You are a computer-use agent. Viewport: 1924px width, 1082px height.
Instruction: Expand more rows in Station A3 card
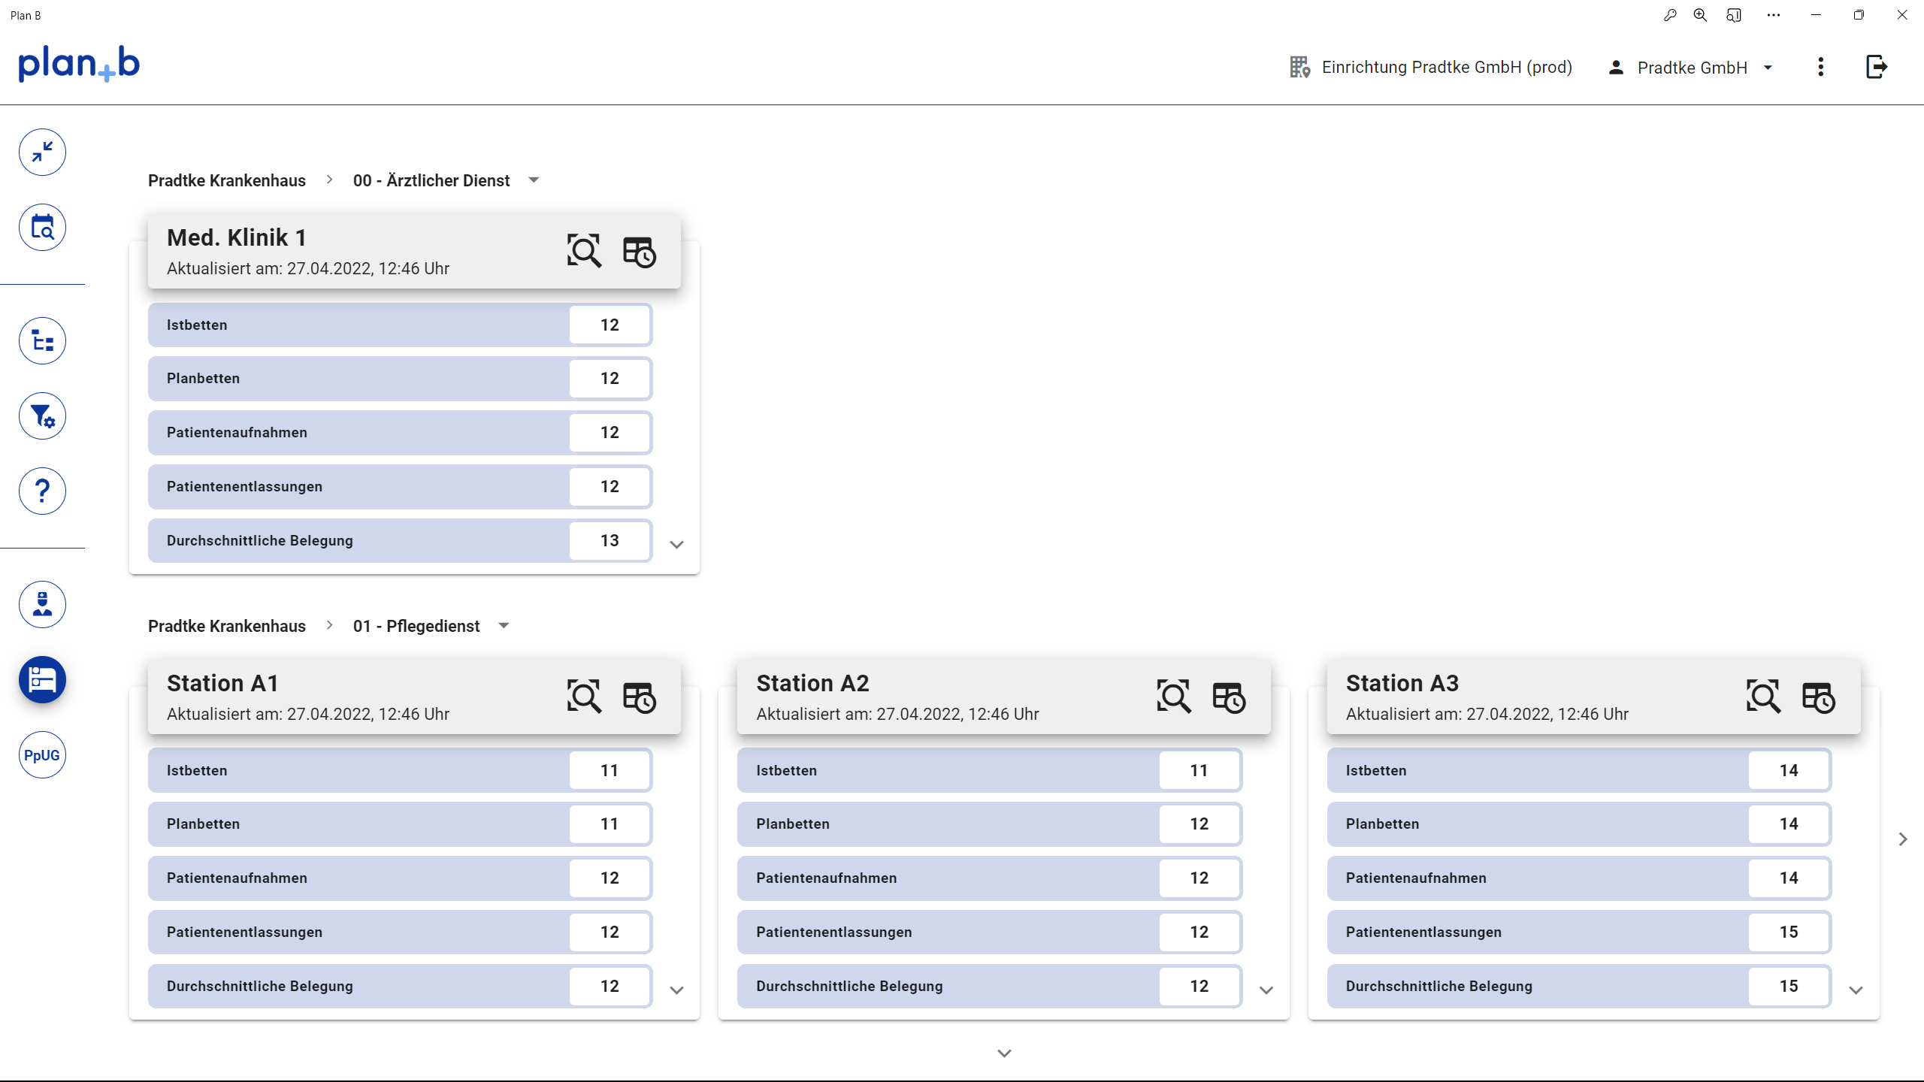[1856, 990]
